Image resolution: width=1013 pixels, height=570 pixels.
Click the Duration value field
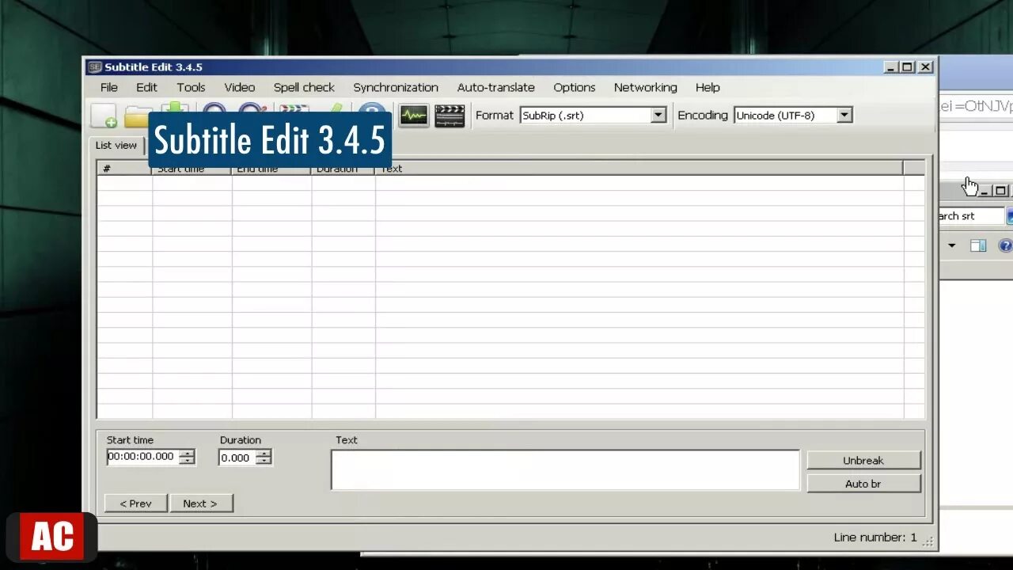(237, 458)
